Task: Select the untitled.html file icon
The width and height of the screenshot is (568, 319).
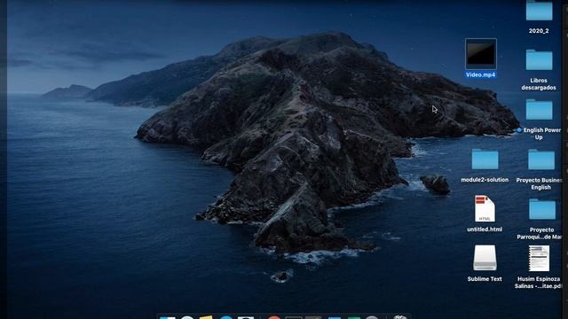Action: [485, 209]
